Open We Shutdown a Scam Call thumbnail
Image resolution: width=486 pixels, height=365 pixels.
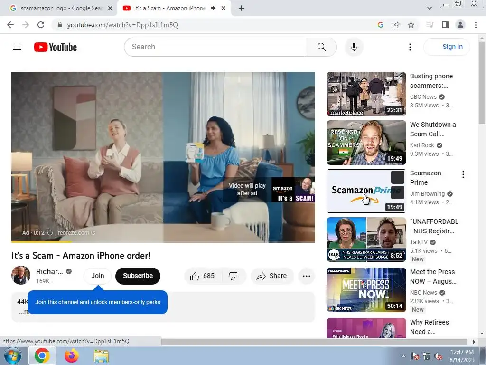366,143
